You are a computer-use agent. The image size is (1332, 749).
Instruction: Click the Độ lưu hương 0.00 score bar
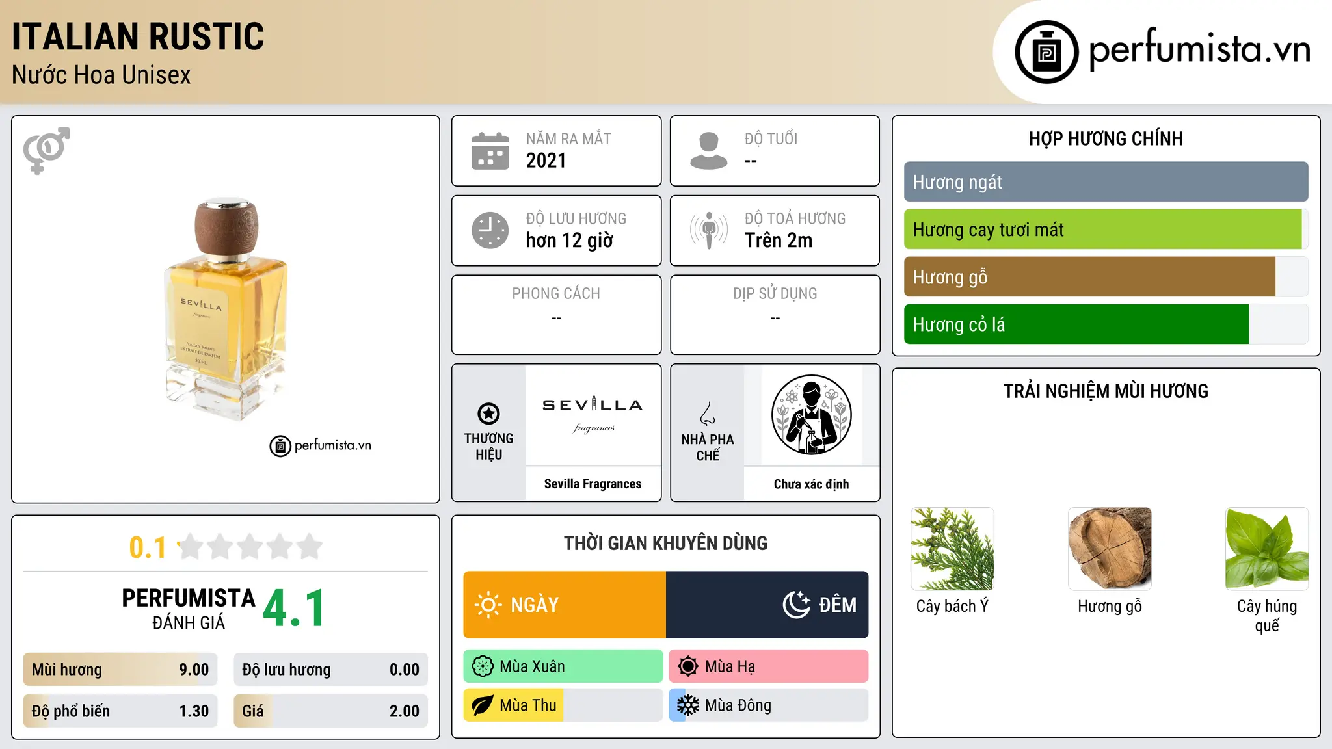[330, 670]
